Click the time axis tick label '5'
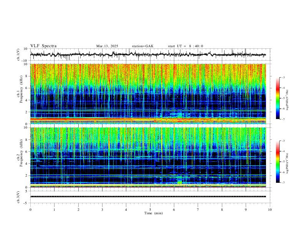Image resolution: width=304 pixels, height=235 pixels. (150, 210)
